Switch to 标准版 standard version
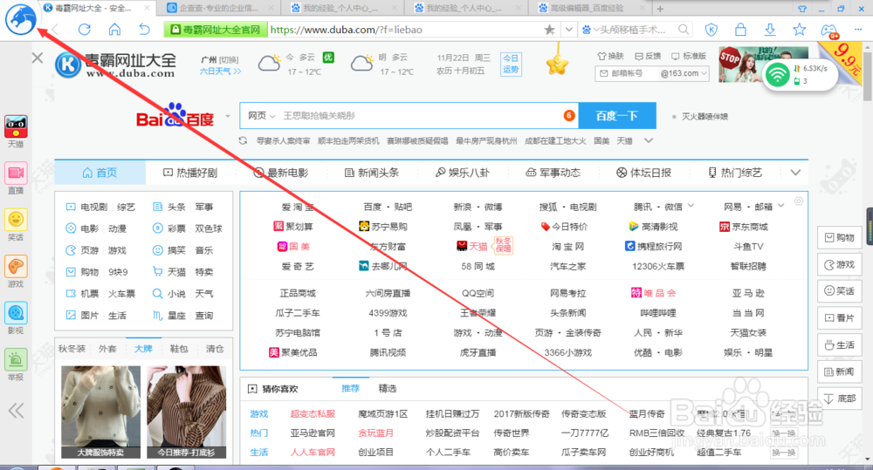 pos(688,56)
